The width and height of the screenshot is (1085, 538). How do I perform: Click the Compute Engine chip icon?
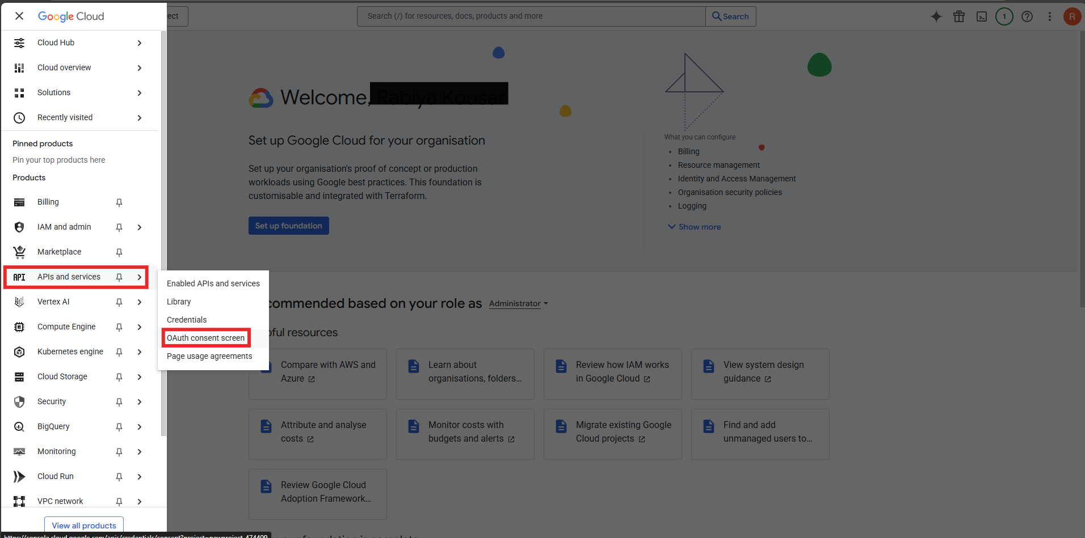[19, 327]
